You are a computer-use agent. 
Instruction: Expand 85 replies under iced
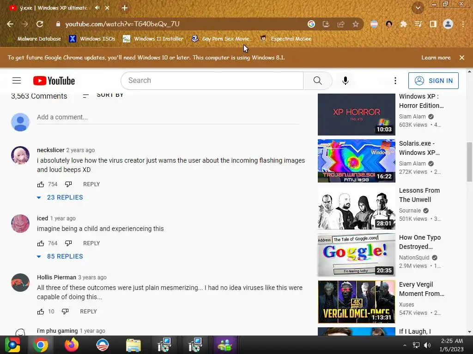pos(60,256)
